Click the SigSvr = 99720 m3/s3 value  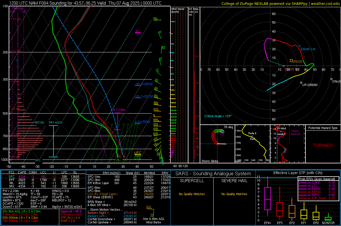click(x=67, y=207)
